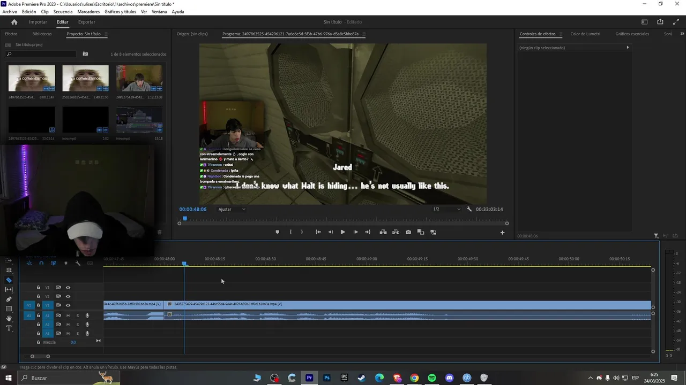
Task: Select the 2495275429 clip thumbnail
Action: click(139, 78)
